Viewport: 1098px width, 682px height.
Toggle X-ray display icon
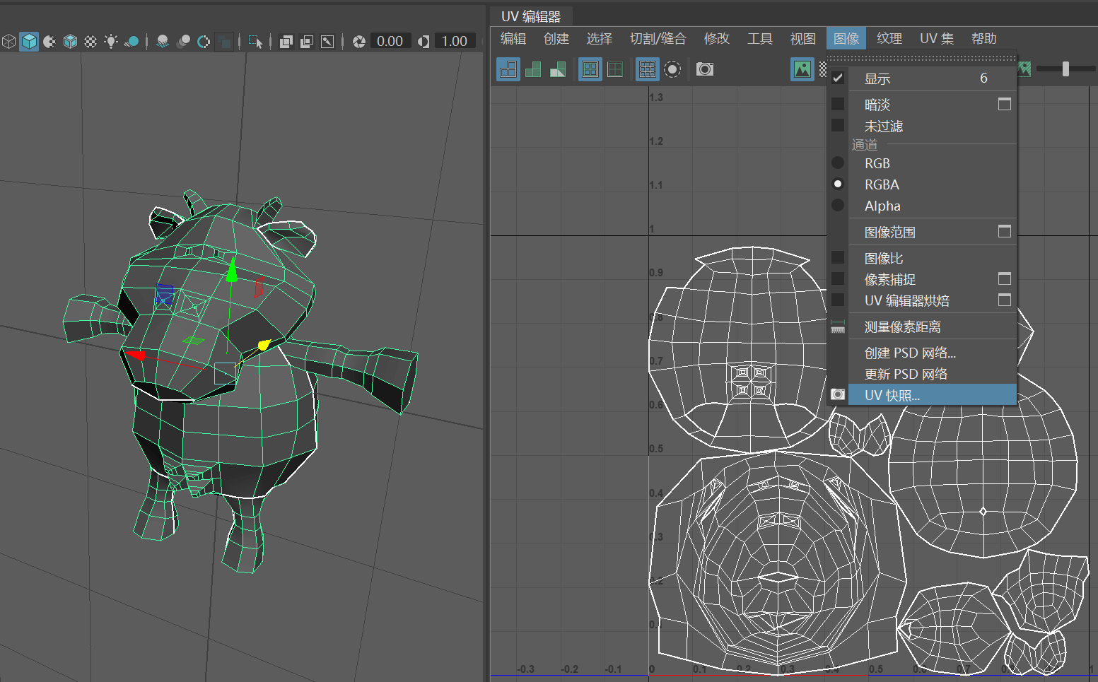pyautogui.click(x=286, y=42)
